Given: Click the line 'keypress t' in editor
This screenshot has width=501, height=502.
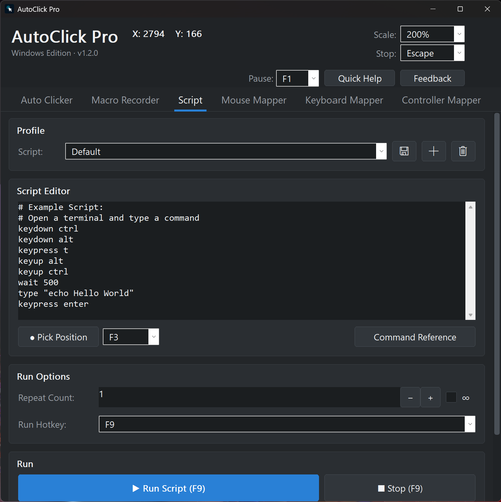Looking at the screenshot, I should pyautogui.click(x=43, y=250).
